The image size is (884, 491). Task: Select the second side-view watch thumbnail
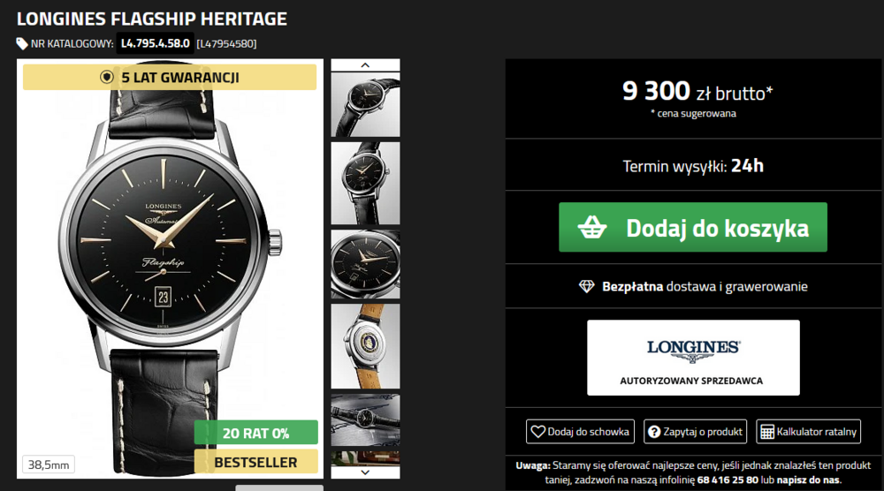tap(365, 183)
